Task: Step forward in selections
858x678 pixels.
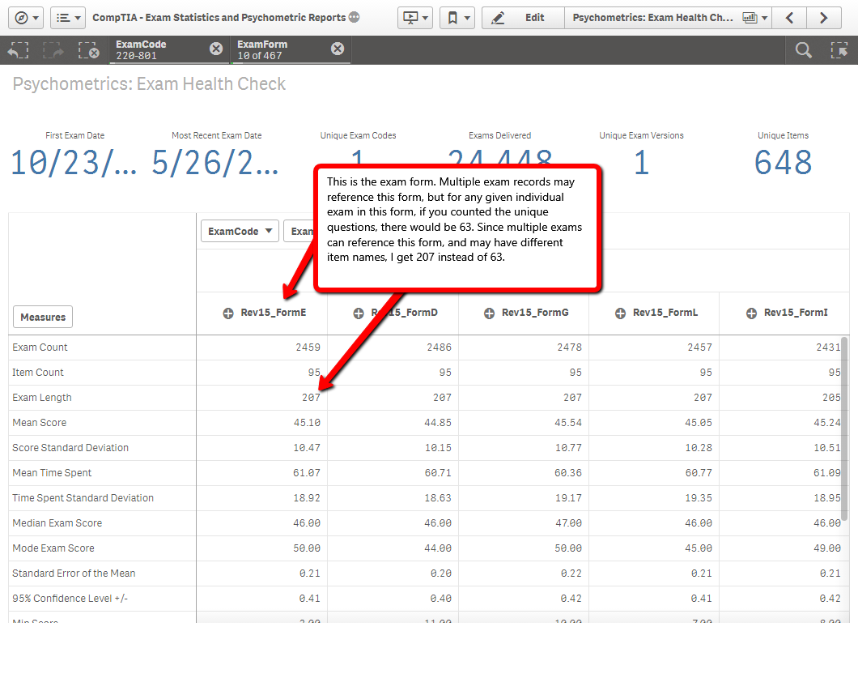Action: tap(53, 50)
